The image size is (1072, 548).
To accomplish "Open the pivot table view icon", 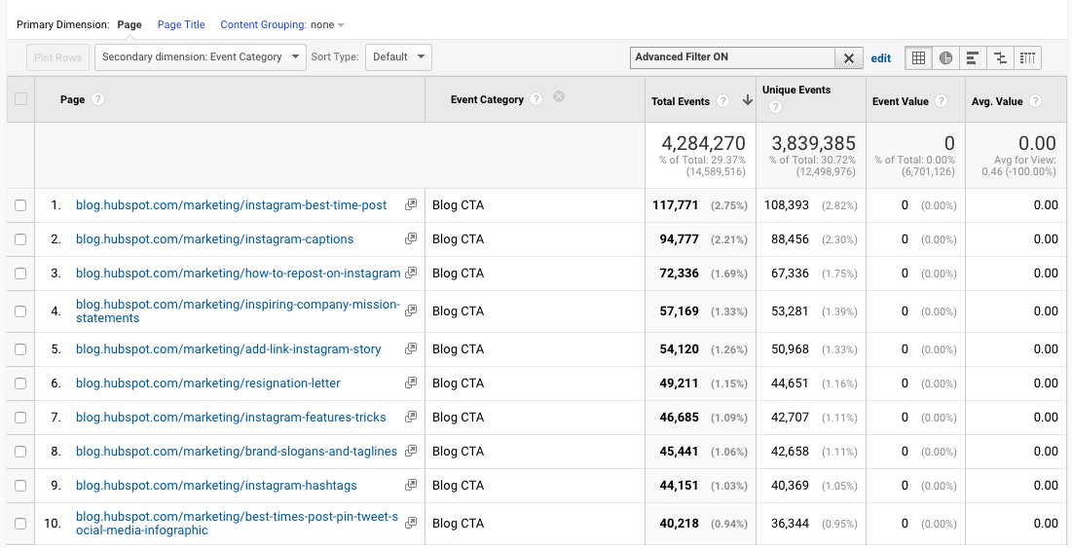I will (1027, 58).
